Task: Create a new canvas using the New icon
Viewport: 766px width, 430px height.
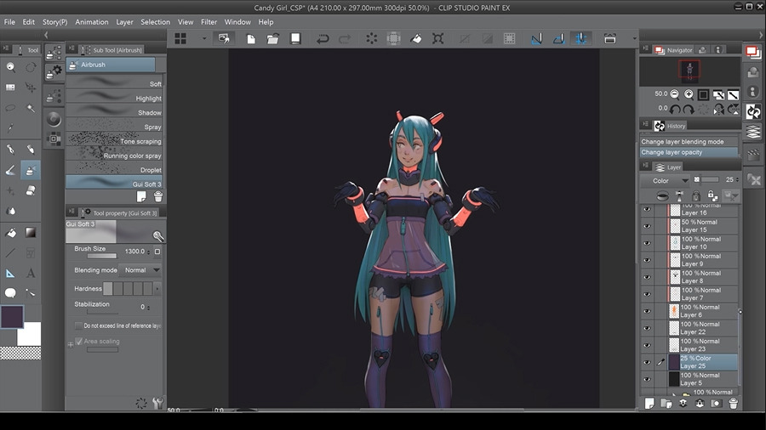Action: click(x=251, y=39)
